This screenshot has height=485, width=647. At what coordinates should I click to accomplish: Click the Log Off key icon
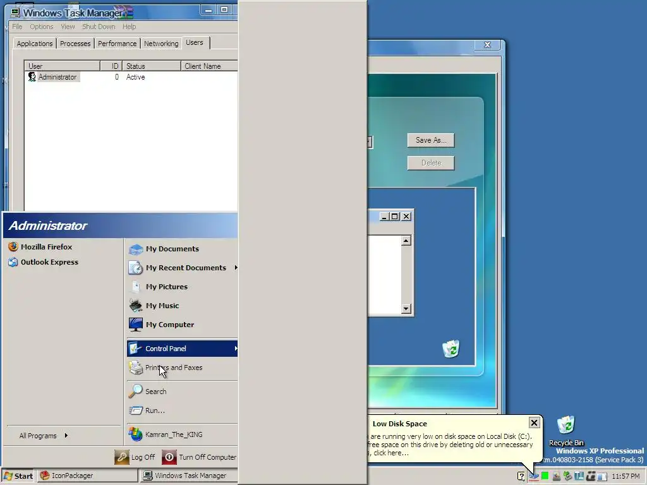pyautogui.click(x=122, y=457)
